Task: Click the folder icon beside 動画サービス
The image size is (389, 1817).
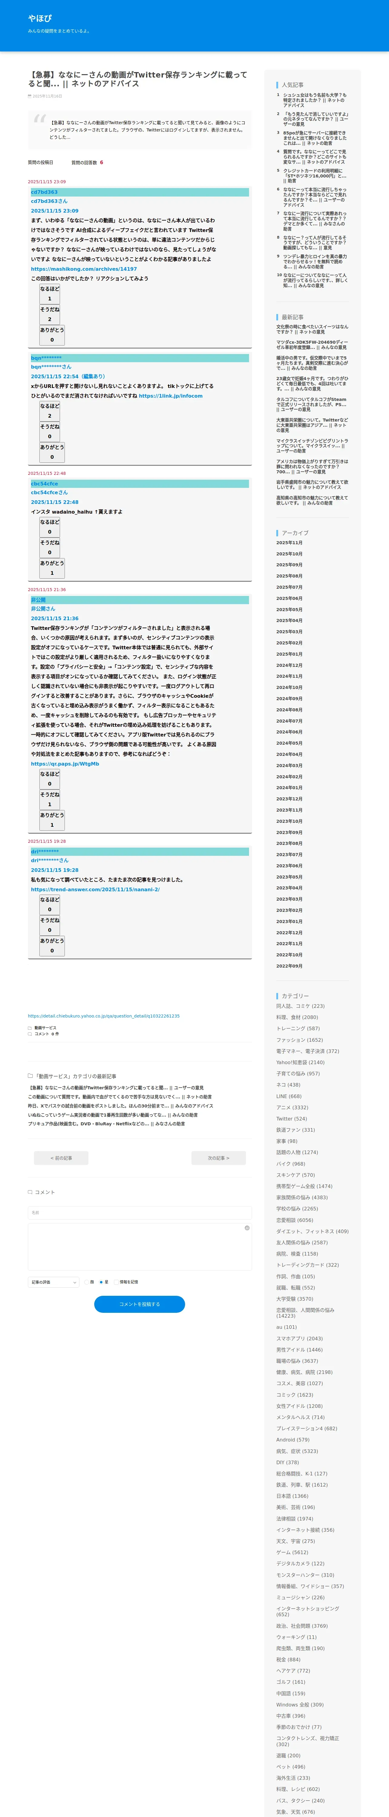Action: [x=30, y=1028]
